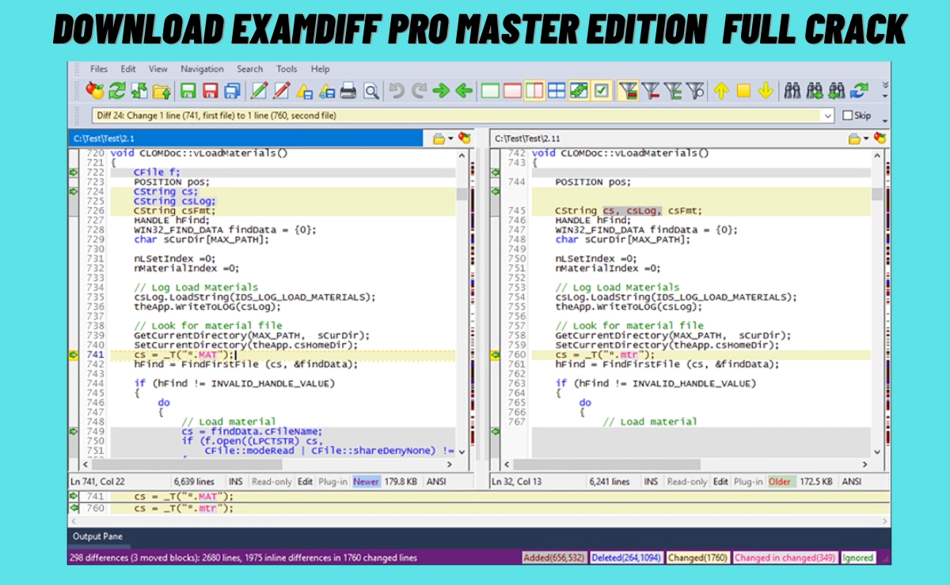Click the Newer label in left status bar
The width and height of the screenshot is (950, 585).
click(x=367, y=481)
